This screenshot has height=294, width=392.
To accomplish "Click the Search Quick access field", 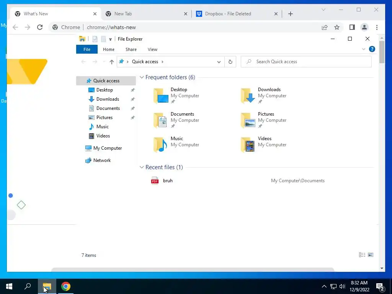I will (x=306, y=62).
